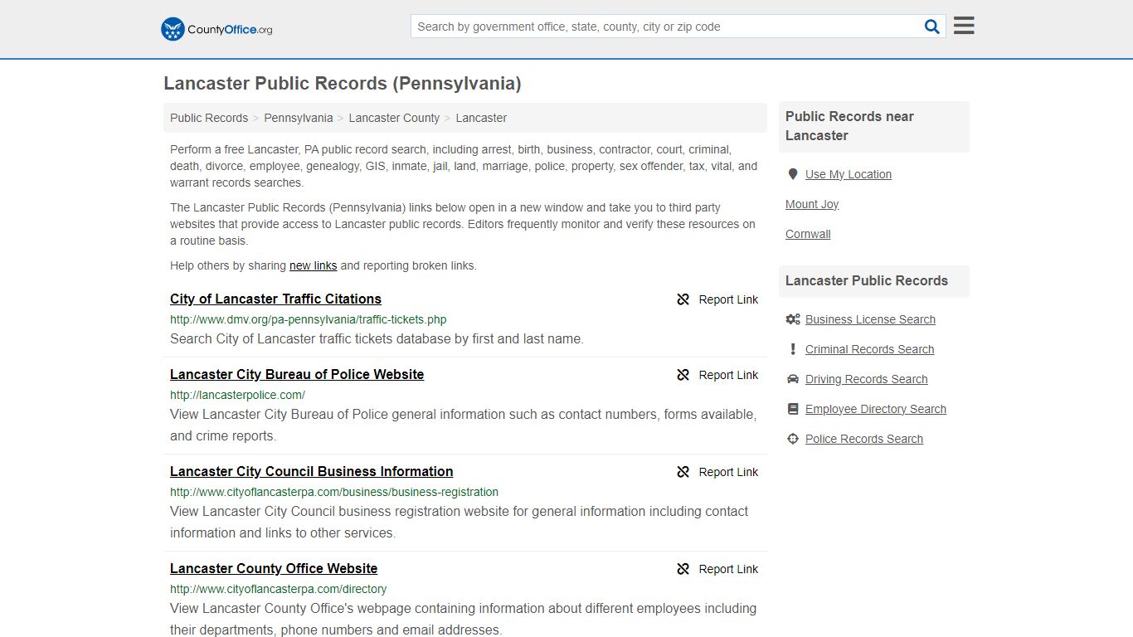
Task: Choose Use My Location
Action: point(849,174)
